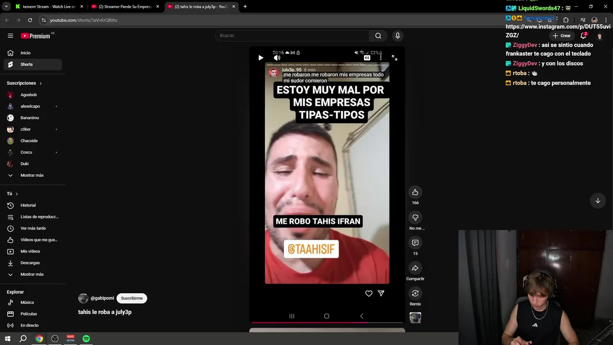
Task: Share the short via Compartir arrow
Action: point(415,268)
